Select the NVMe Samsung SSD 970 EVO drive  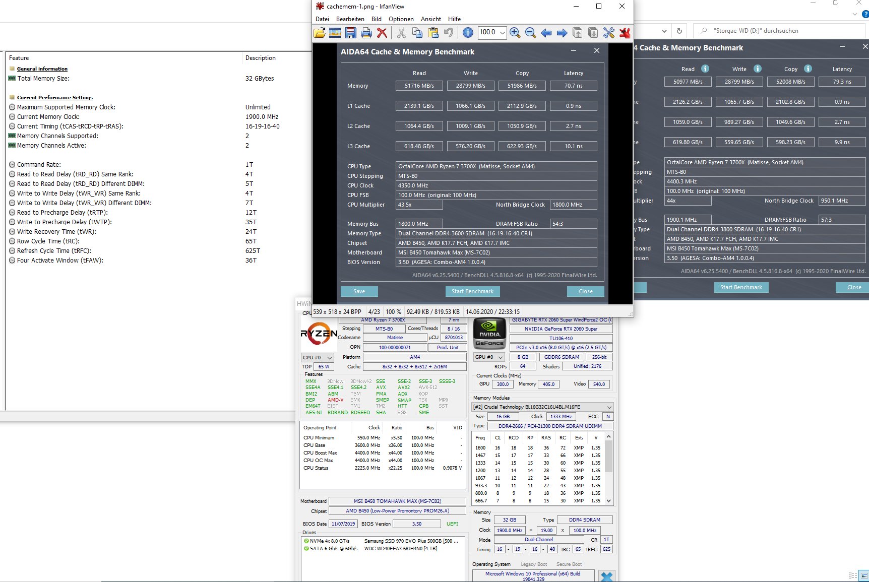[382, 541]
